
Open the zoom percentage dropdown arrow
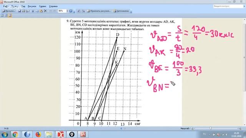pos(67,11)
